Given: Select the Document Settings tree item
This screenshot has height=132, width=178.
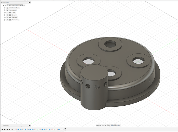Looking at the screenshot, I should 14,8.
